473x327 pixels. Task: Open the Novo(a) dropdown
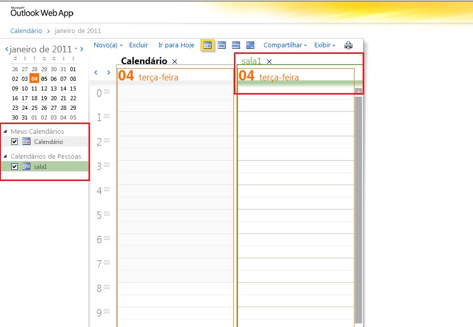point(108,45)
